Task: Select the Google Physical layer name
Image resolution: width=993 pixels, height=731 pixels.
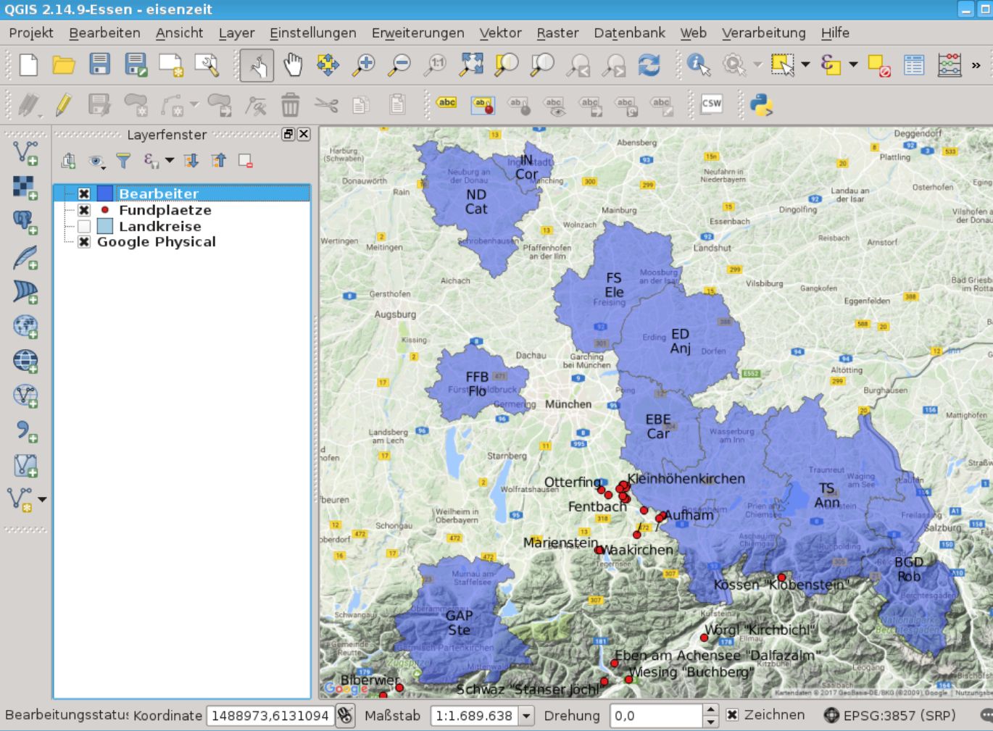Action: (x=157, y=242)
